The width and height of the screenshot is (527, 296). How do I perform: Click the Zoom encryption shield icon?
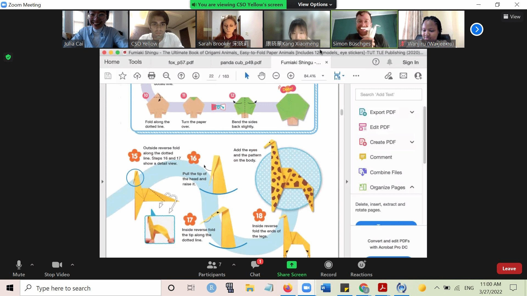8,57
